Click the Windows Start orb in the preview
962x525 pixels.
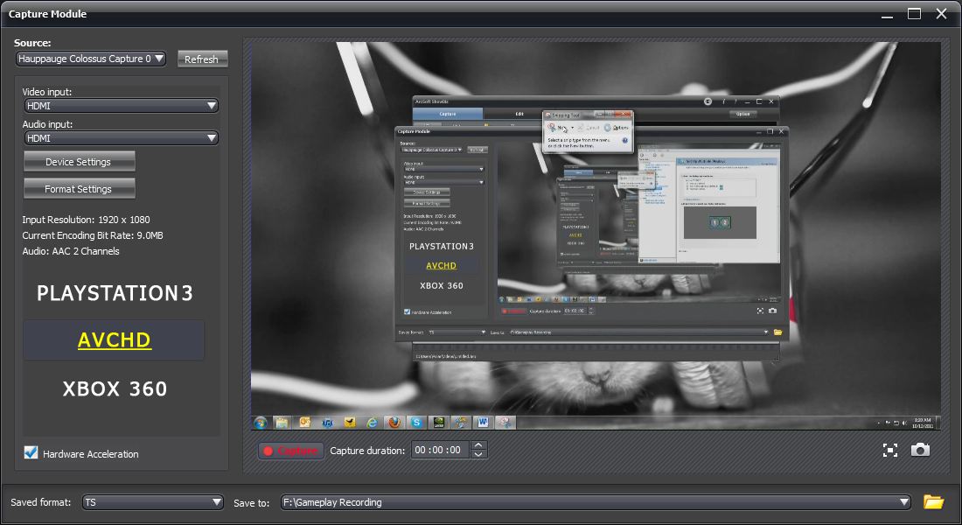tap(261, 423)
